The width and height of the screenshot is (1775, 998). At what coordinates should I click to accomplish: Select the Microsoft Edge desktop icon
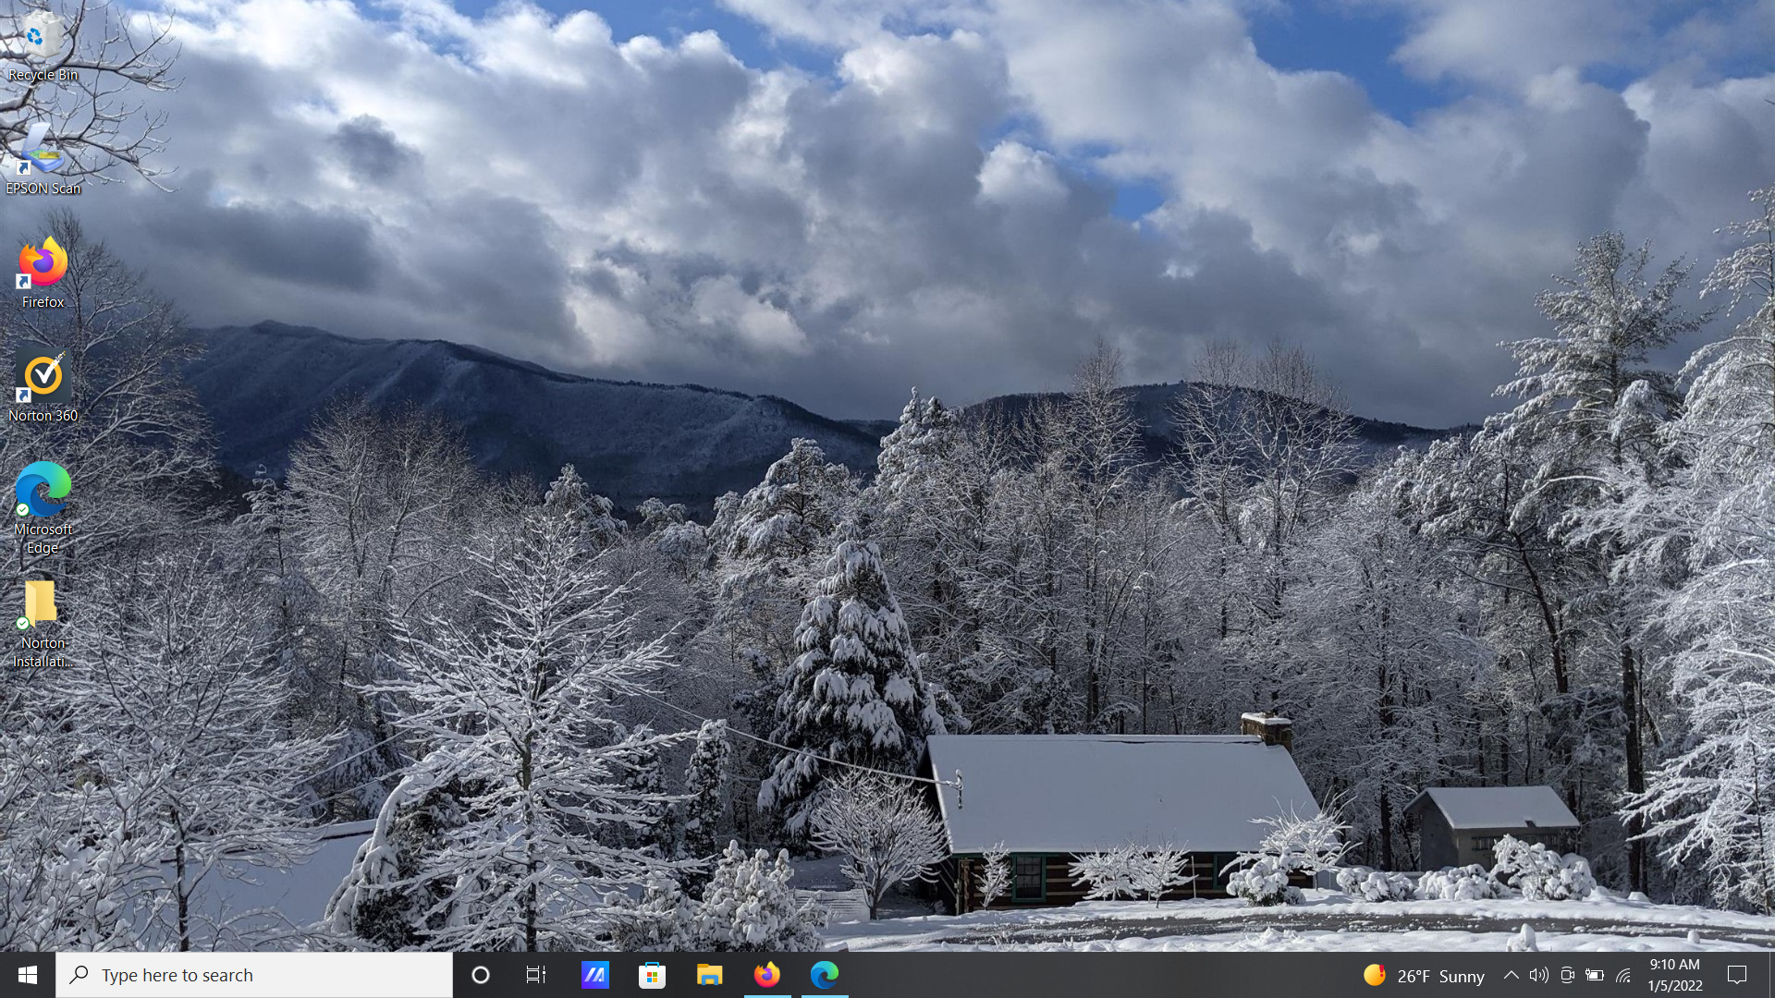coord(43,499)
